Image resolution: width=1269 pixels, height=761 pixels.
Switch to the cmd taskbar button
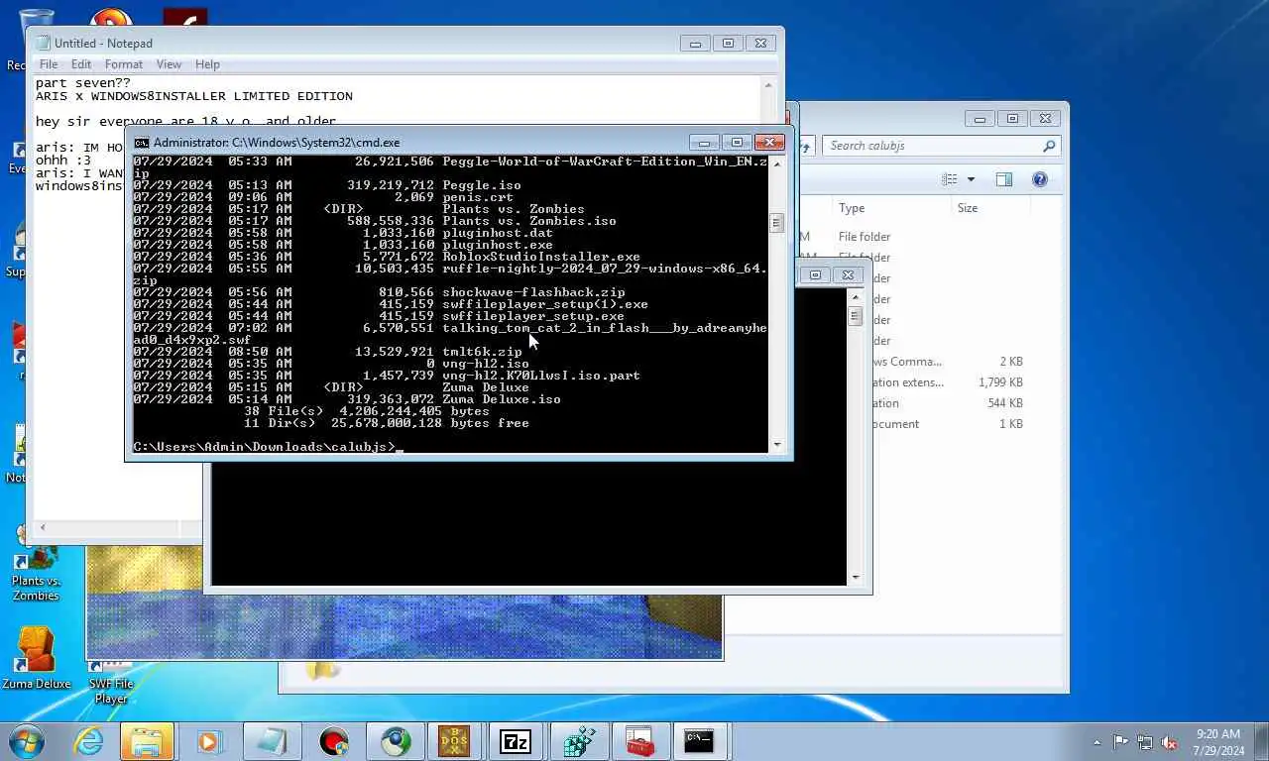(x=699, y=741)
